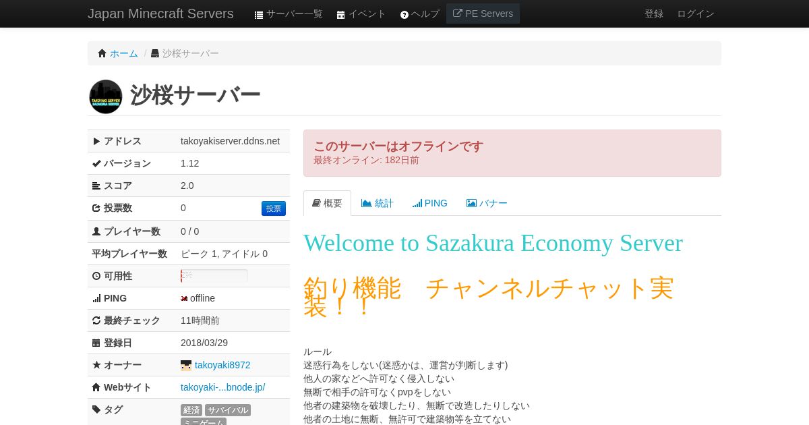Click the registration date 2018/03/29
Viewport: 809px width, 425px height.
click(x=204, y=343)
